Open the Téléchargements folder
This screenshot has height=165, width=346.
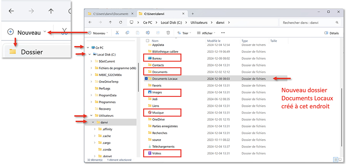click(x=163, y=146)
